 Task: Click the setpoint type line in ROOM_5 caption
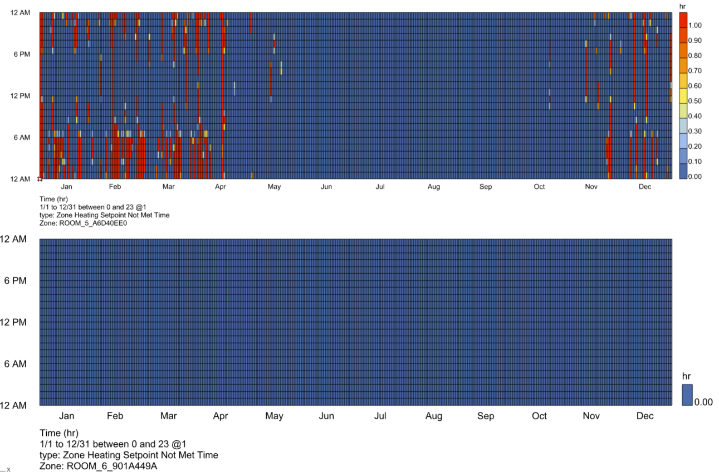(105, 215)
